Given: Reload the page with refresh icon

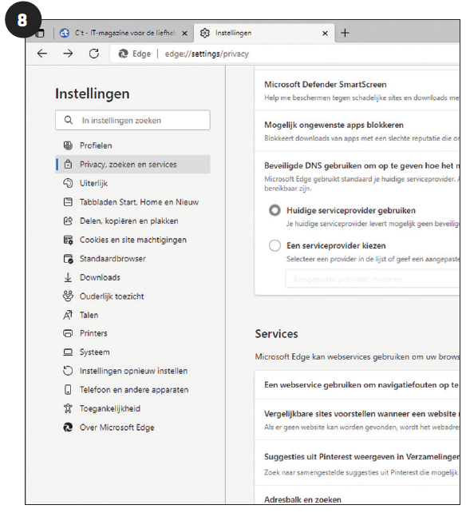Looking at the screenshot, I should [x=94, y=54].
